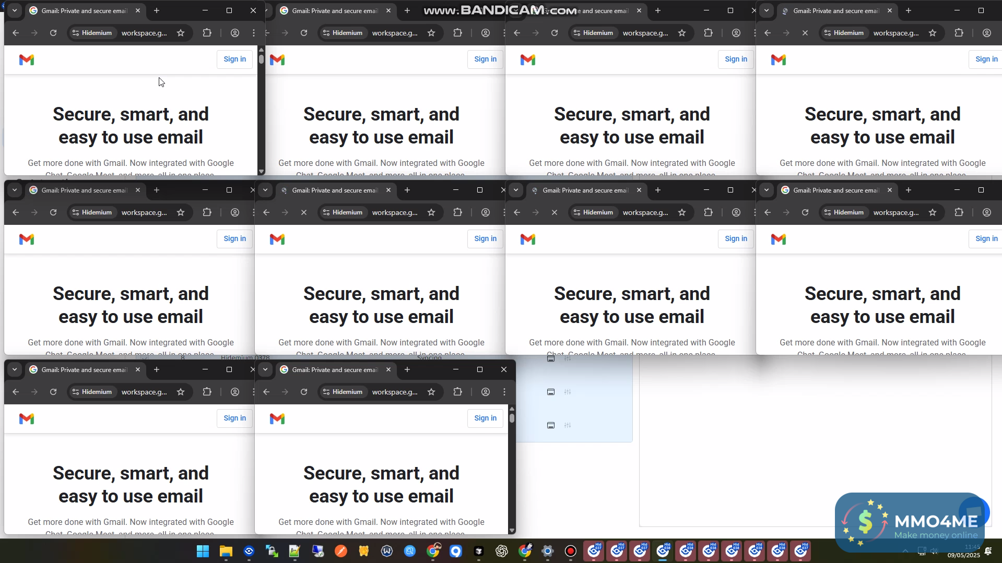Open Extensions in top-row second window

click(x=458, y=33)
